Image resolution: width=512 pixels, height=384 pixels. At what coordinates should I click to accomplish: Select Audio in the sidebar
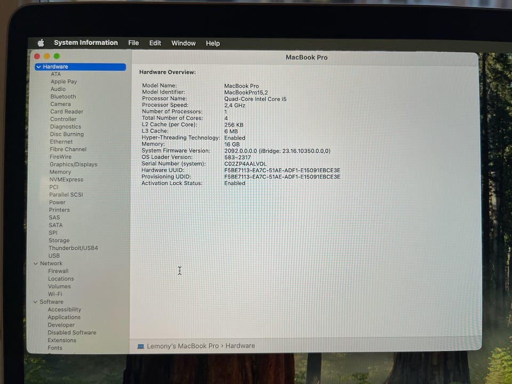pyautogui.click(x=58, y=89)
